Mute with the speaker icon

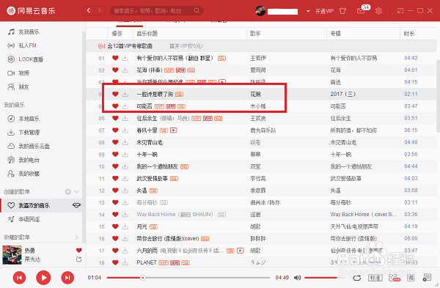(x=297, y=278)
